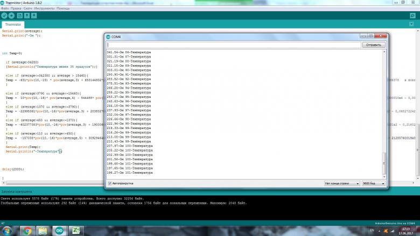
Task: Open the Скетч menu
Action: 27,9
